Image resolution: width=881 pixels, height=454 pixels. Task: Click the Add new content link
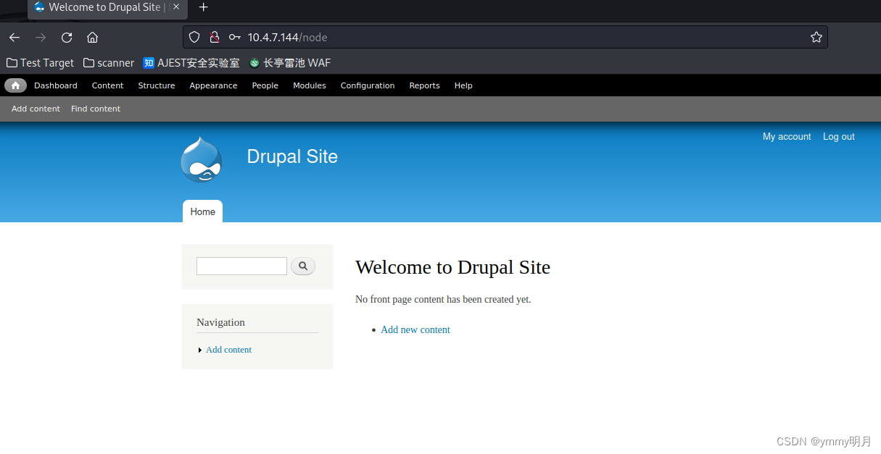pyautogui.click(x=415, y=329)
